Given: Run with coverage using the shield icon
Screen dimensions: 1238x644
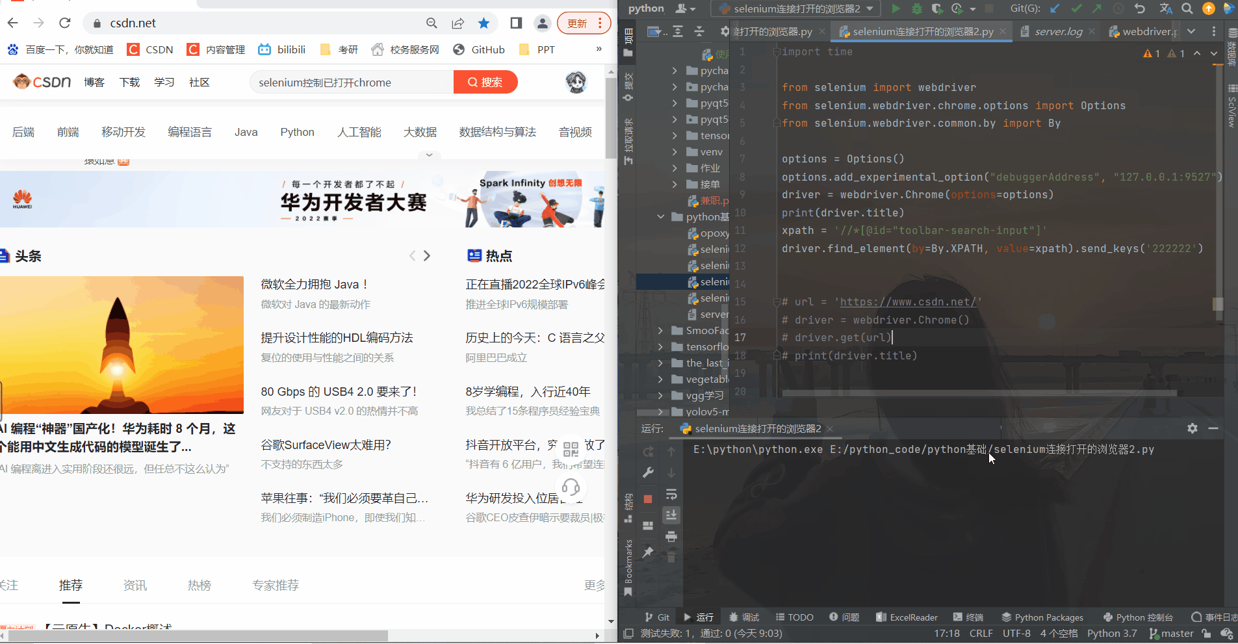Looking at the screenshot, I should tap(936, 8).
